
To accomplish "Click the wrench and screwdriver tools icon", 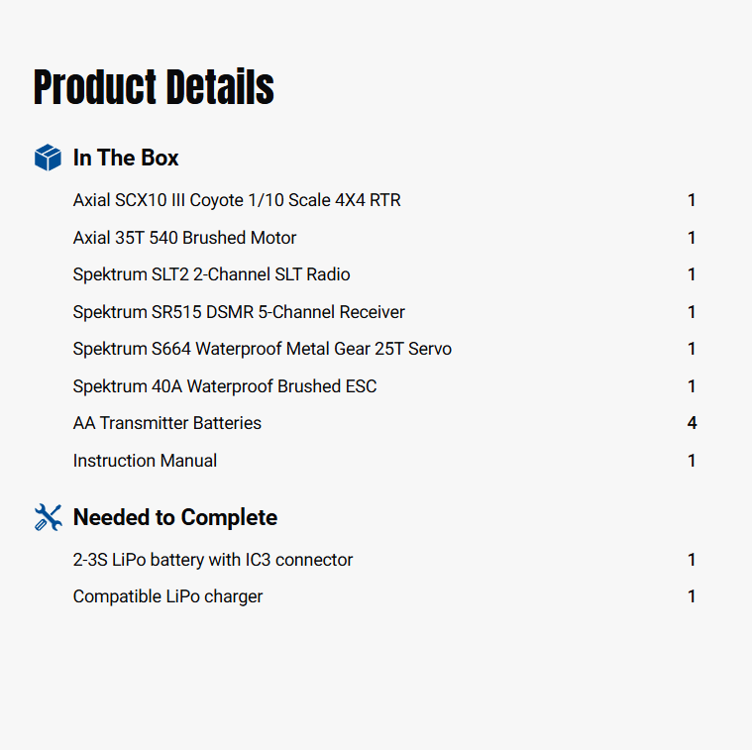I will pos(48,517).
